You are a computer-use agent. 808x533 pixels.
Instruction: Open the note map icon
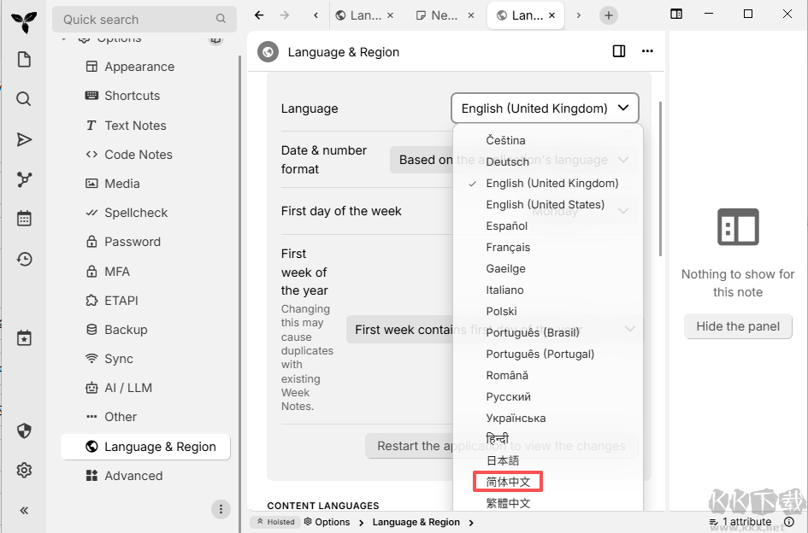coord(24,179)
